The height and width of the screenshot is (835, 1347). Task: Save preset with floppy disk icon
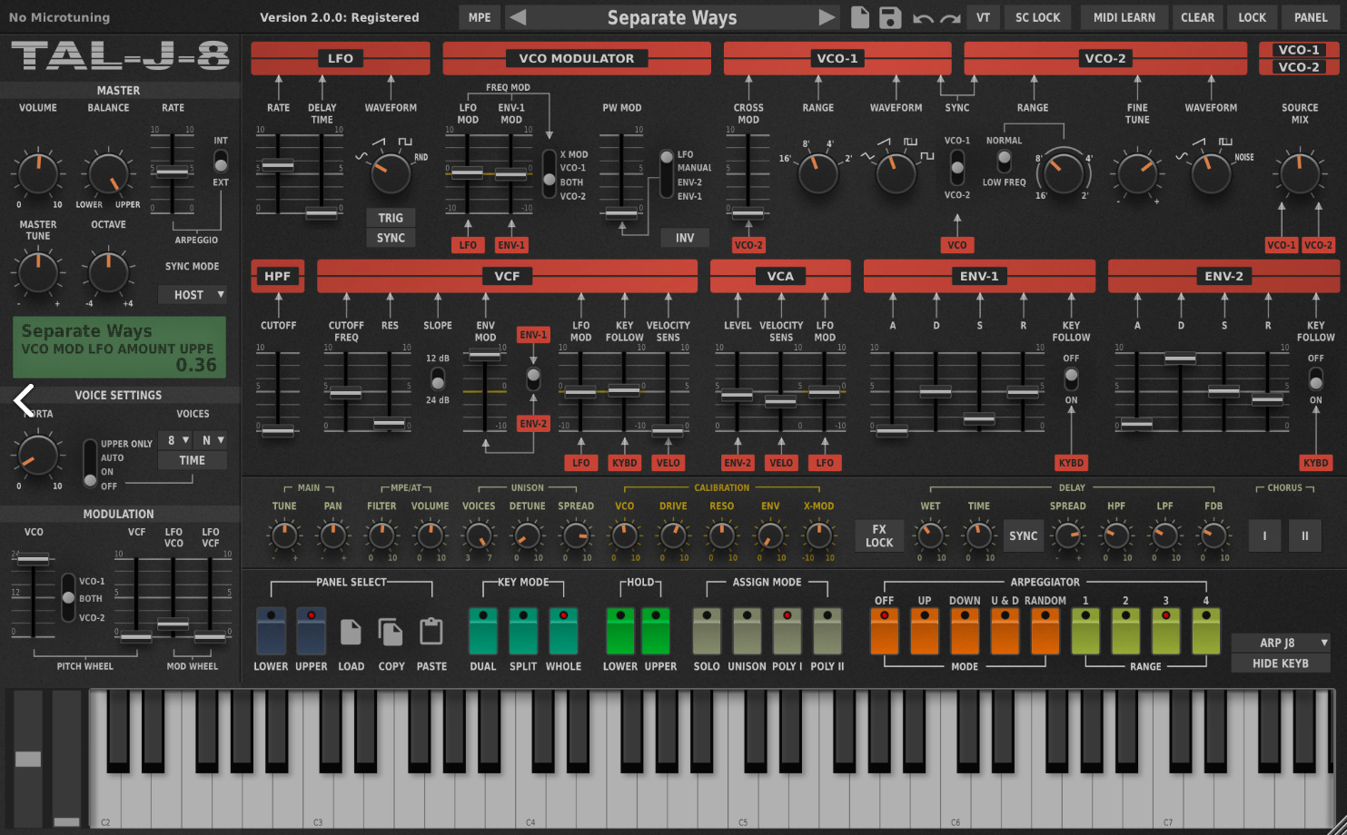[x=890, y=17]
